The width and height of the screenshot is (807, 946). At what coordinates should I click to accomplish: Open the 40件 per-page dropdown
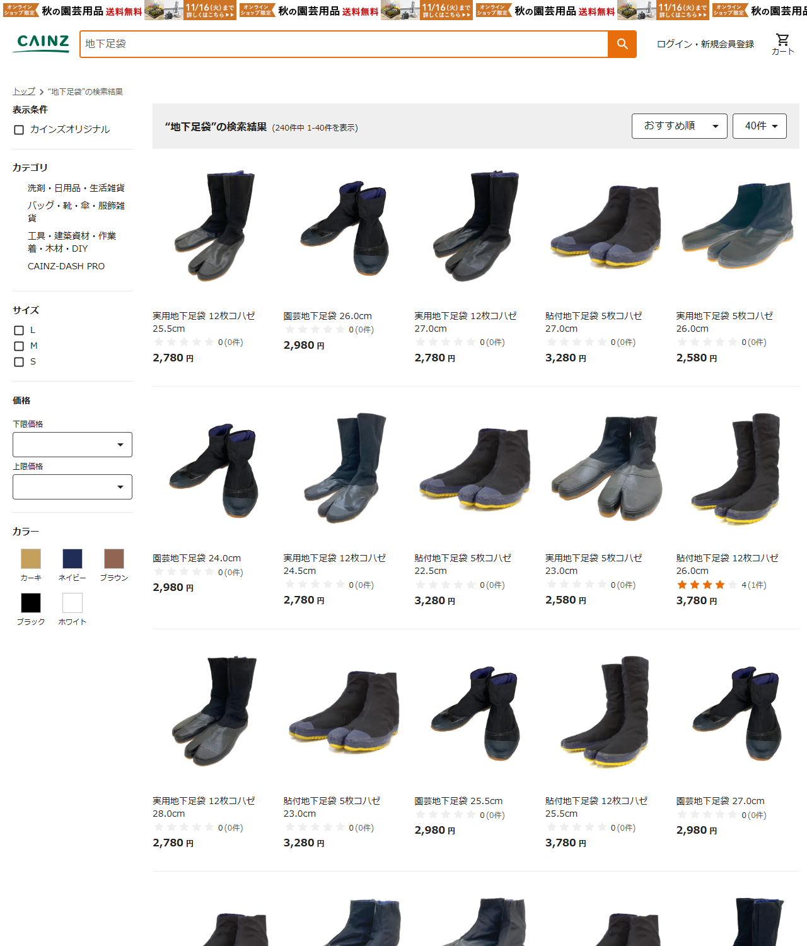point(760,126)
